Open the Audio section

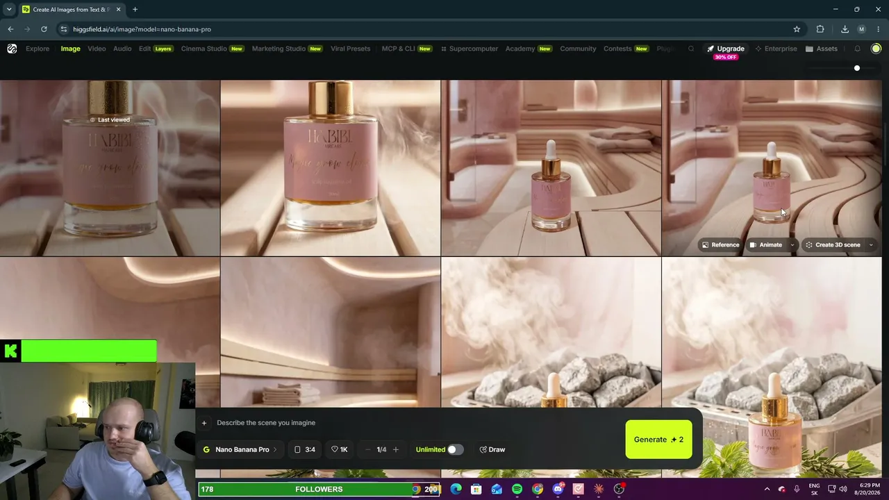(x=122, y=49)
